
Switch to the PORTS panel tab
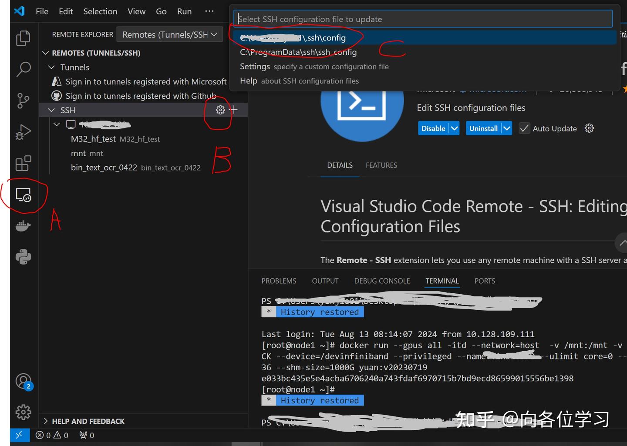(485, 281)
